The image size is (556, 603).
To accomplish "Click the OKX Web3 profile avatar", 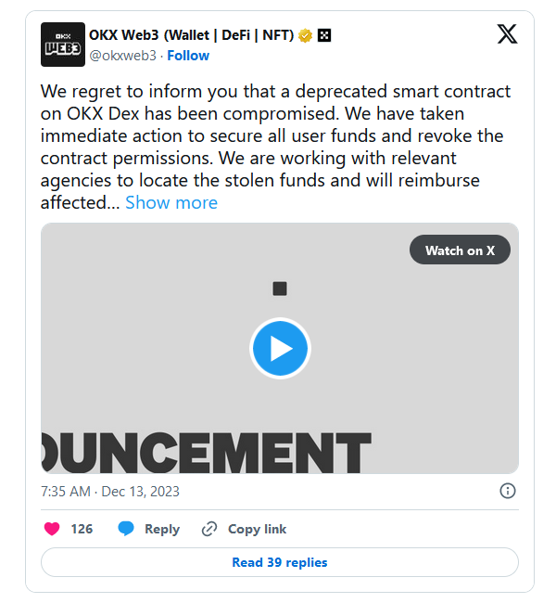I will (63, 45).
